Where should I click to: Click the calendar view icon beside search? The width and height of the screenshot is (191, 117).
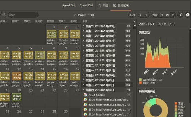[3, 15]
